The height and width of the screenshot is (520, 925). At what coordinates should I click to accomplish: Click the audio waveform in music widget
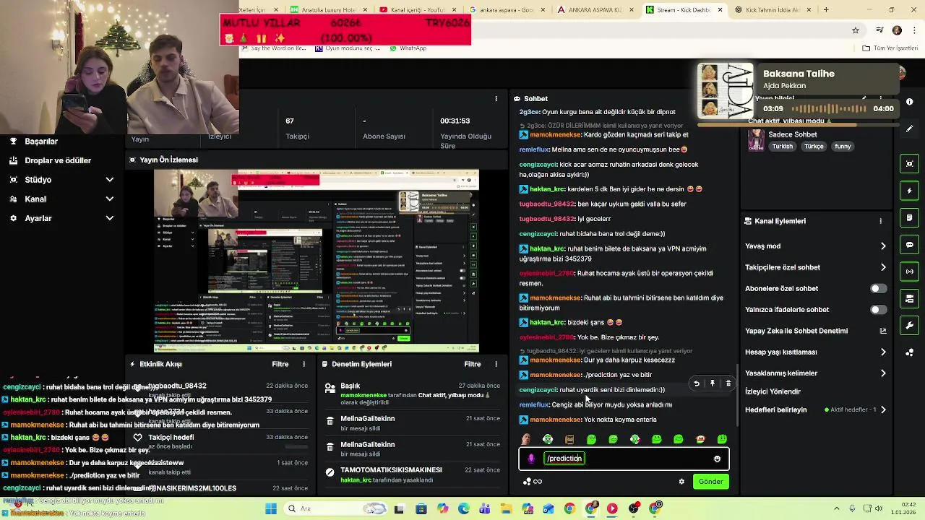pyautogui.click(x=827, y=109)
